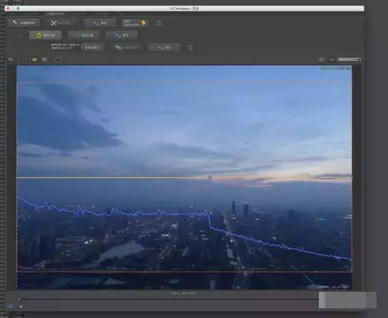Click the Save button in the second workflow row
The width and height of the screenshot is (388, 318).
pos(121,35)
